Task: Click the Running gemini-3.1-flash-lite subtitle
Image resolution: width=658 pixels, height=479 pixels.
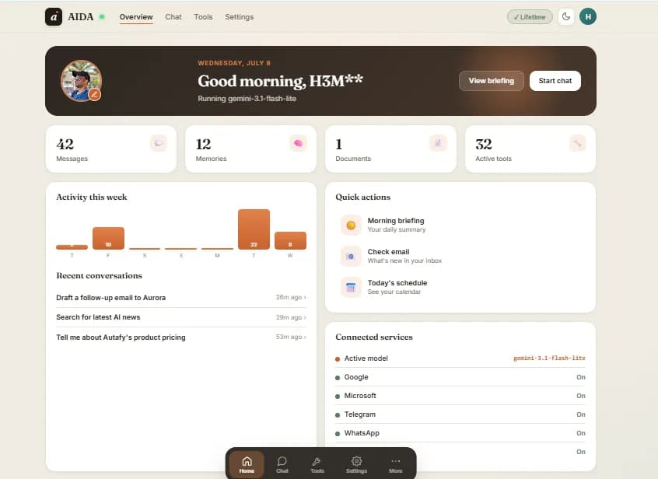Action: 247,99
